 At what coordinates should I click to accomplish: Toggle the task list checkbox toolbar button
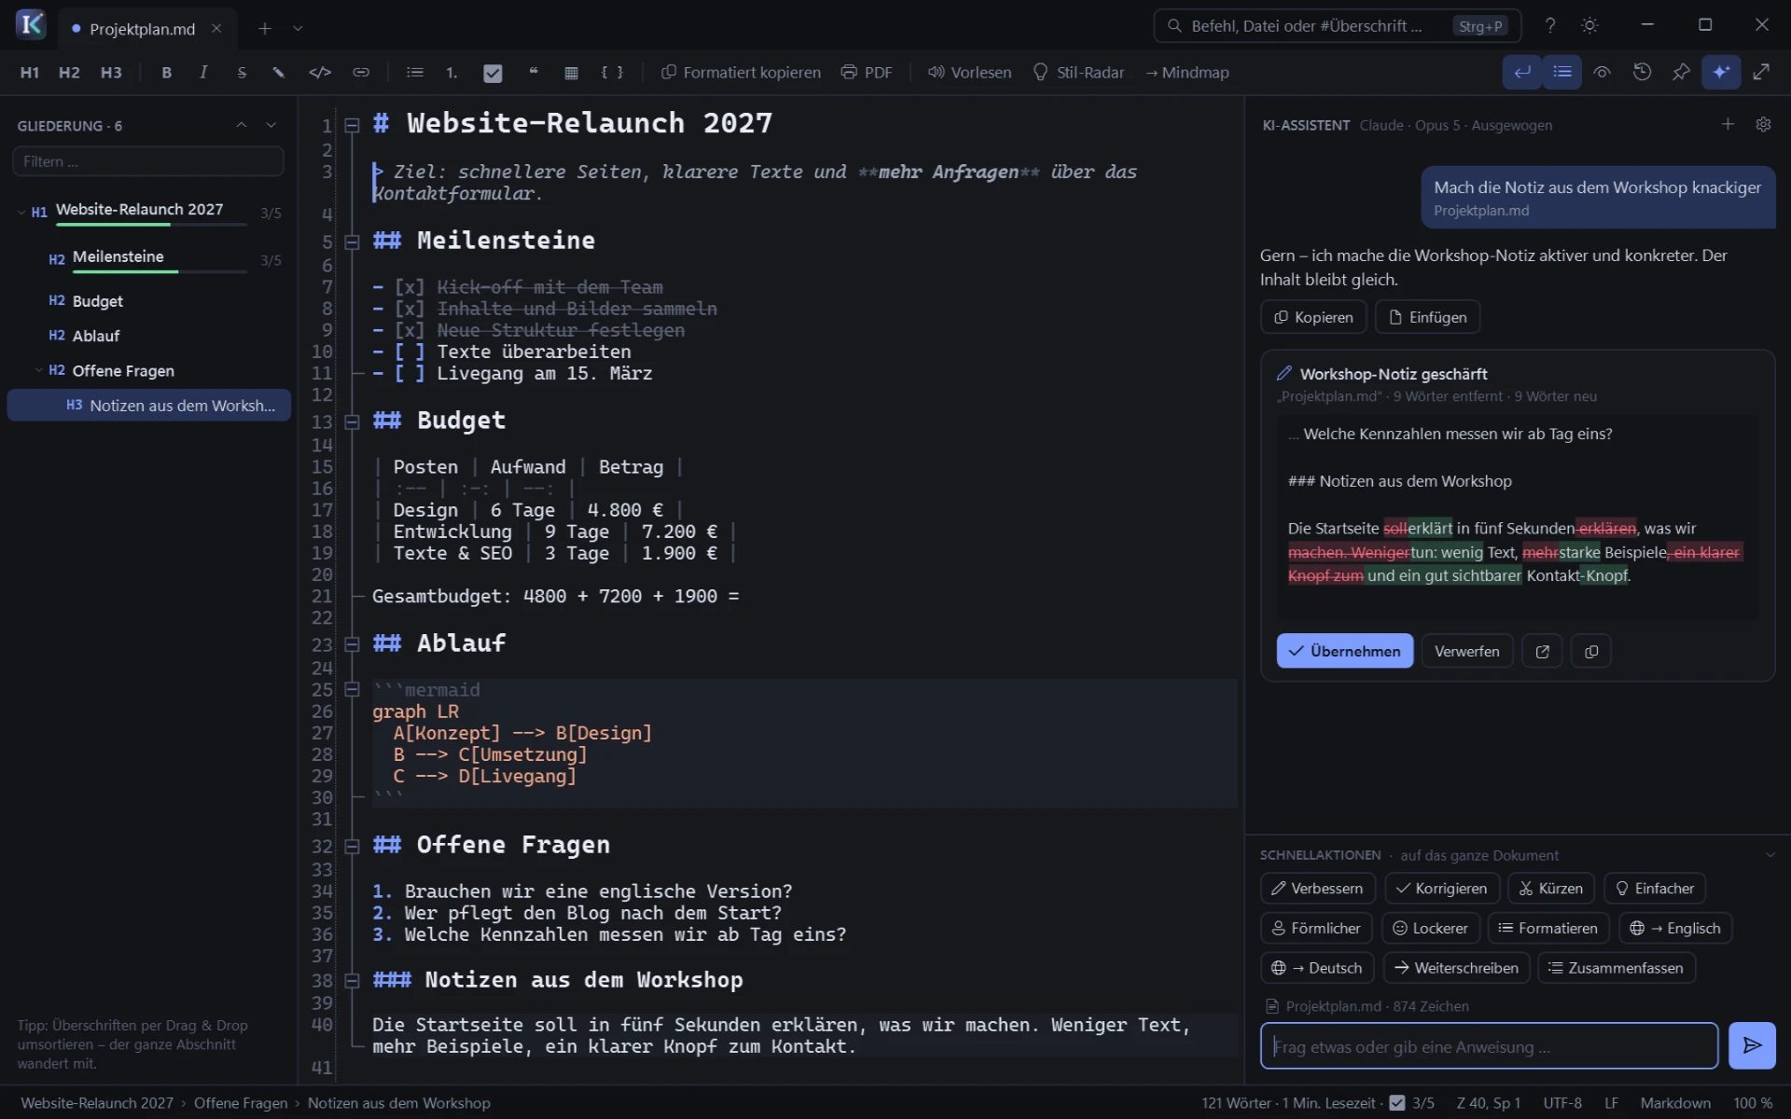coord(493,73)
